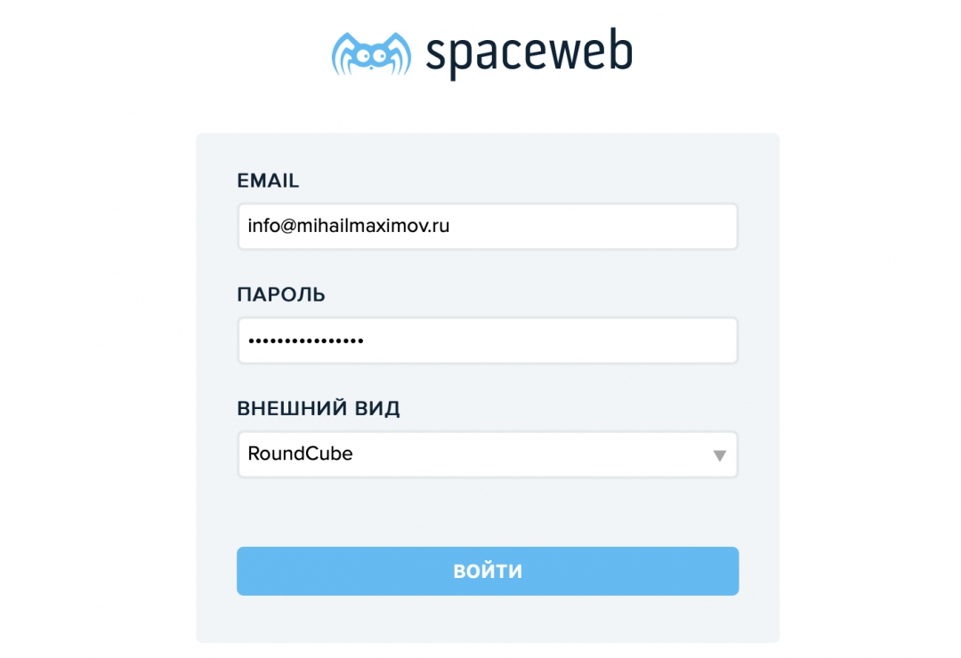Click the gray form panel below ВОЙТИ
Image resolution: width=961 pixels, height=658 pixels.
tap(488, 620)
